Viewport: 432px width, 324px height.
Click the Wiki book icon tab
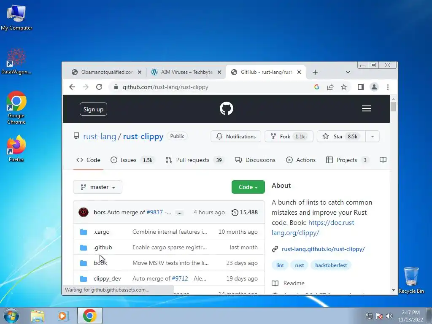pos(383,160)
